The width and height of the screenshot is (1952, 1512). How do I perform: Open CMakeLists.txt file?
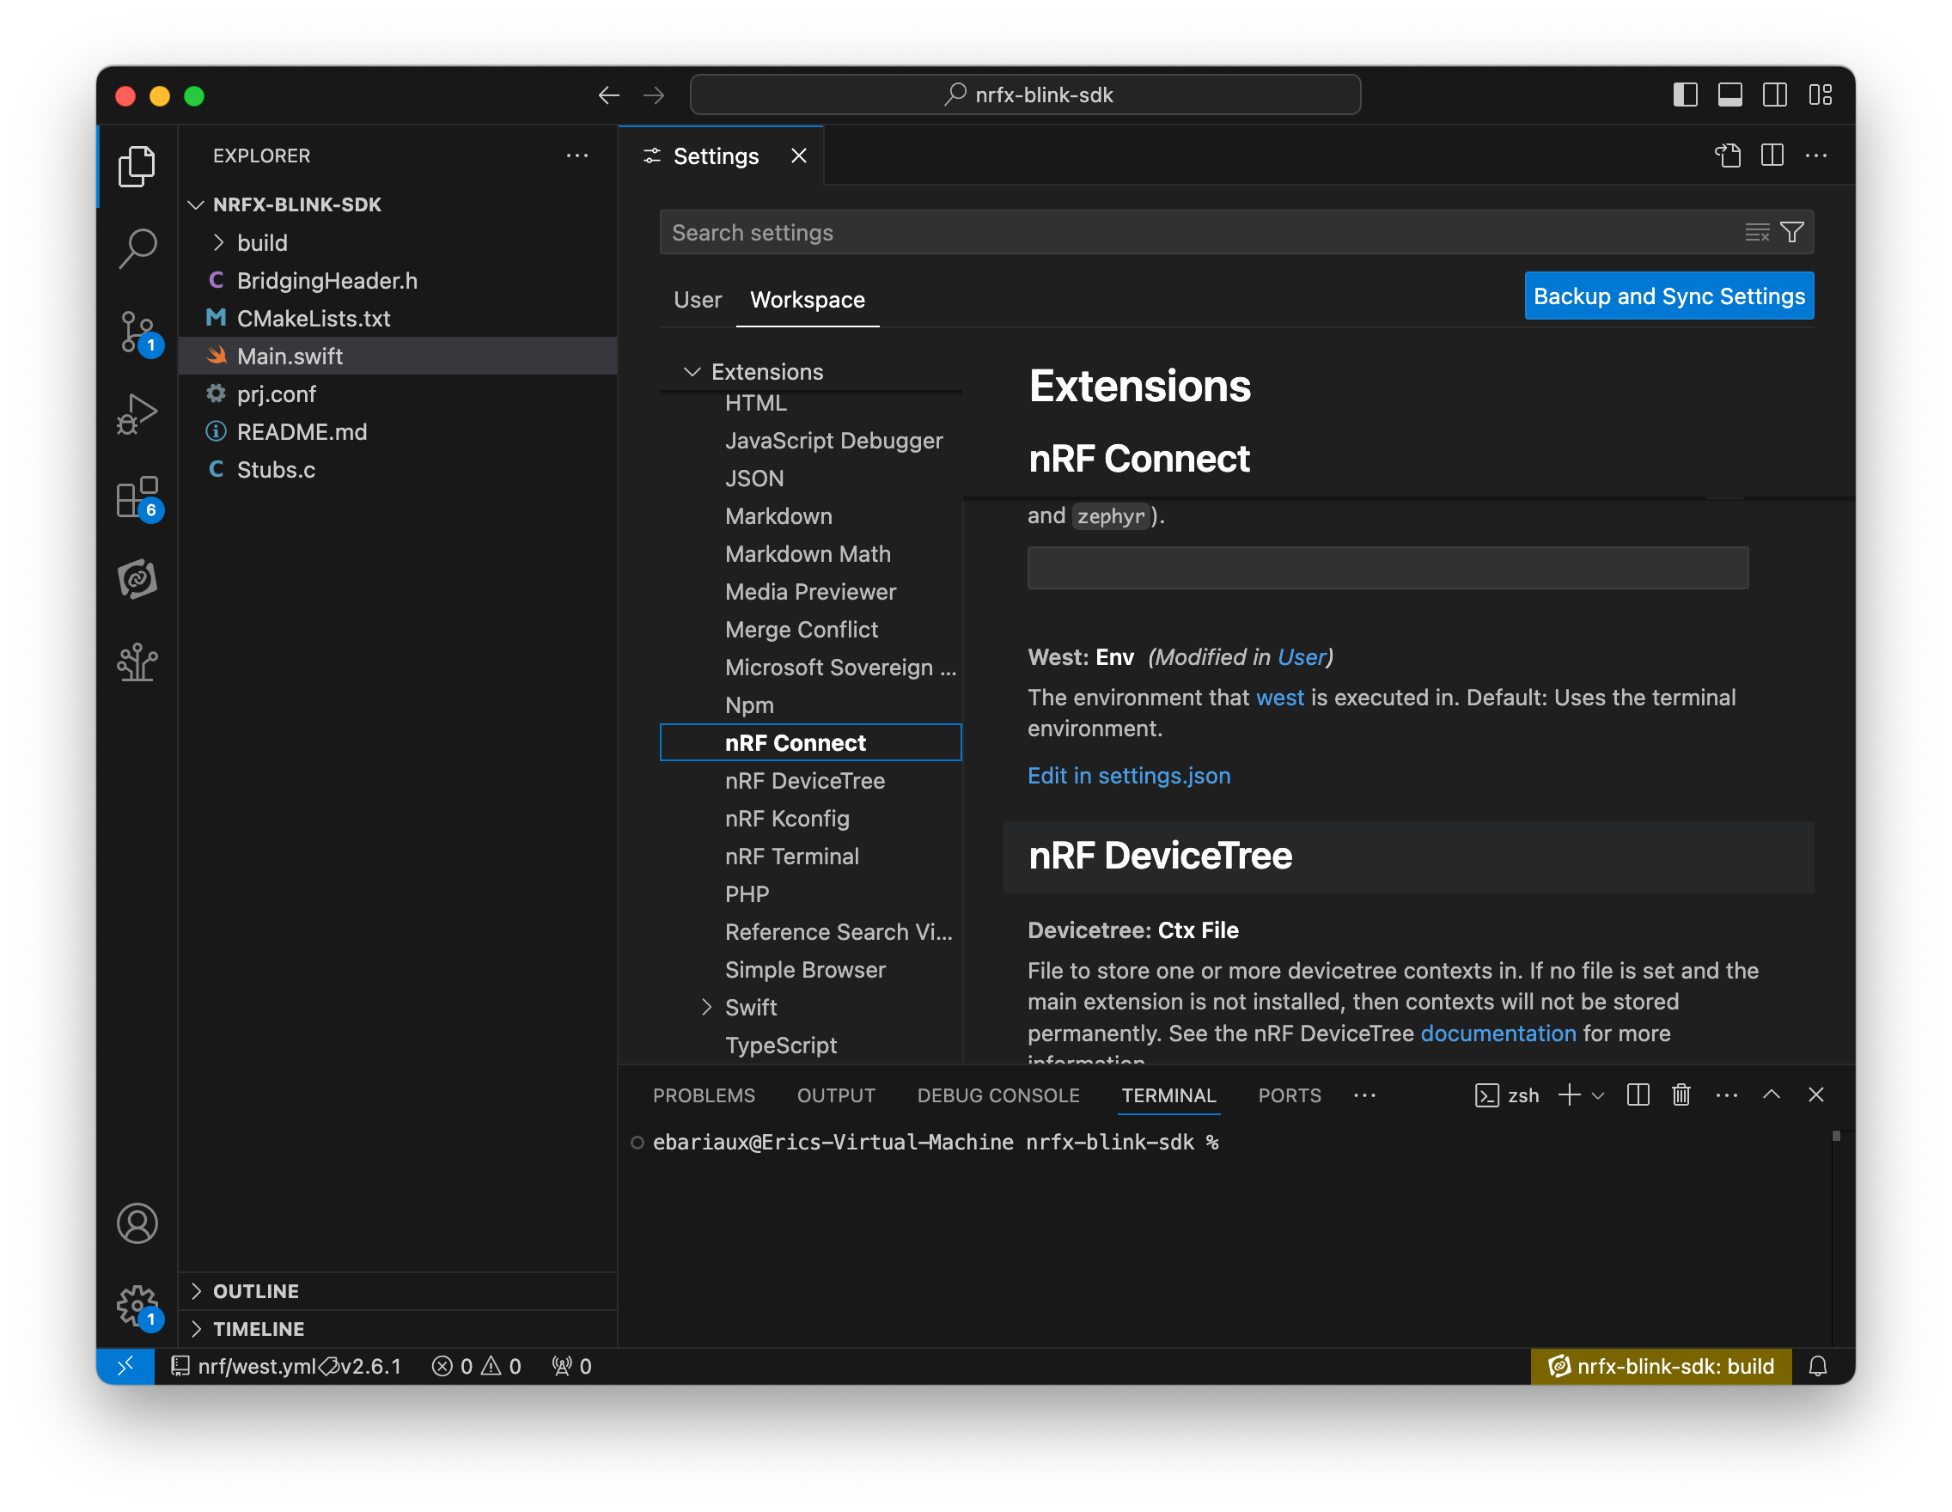(x=398, y=318)
